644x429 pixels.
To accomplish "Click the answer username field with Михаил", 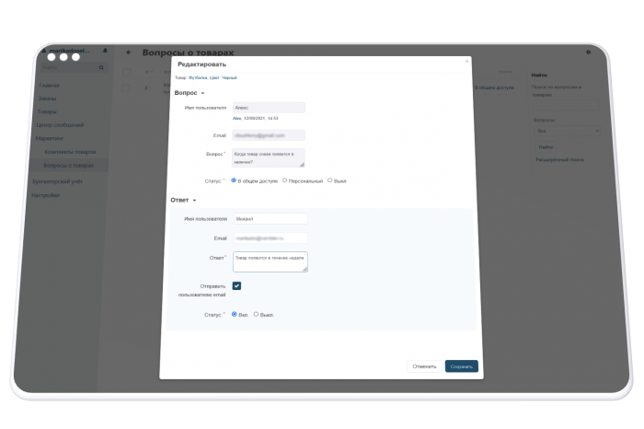I will tap(270, 218).
